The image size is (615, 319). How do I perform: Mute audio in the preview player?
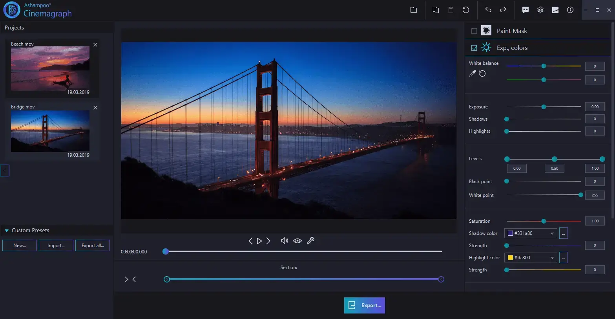pyautogui.click(x=284, y=240)
